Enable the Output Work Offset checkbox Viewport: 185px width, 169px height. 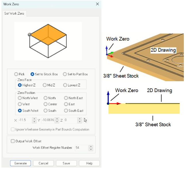click(x=13, y=141)
